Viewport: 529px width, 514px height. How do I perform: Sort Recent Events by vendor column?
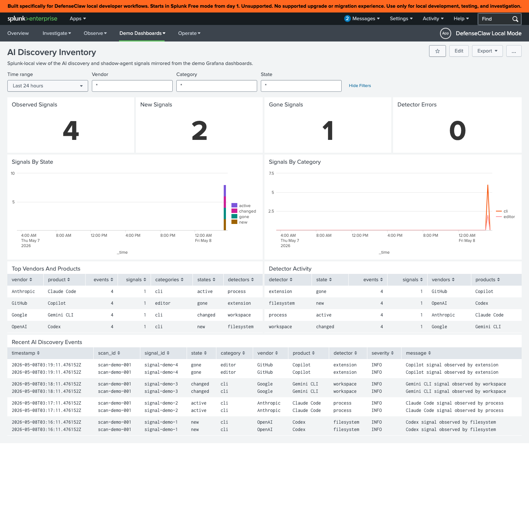click(x=268, y=353)
